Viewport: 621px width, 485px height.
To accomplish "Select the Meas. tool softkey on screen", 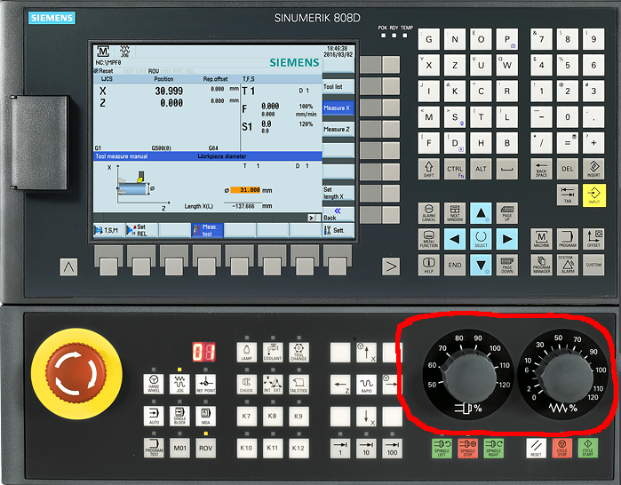I will [x=207, y=230].
